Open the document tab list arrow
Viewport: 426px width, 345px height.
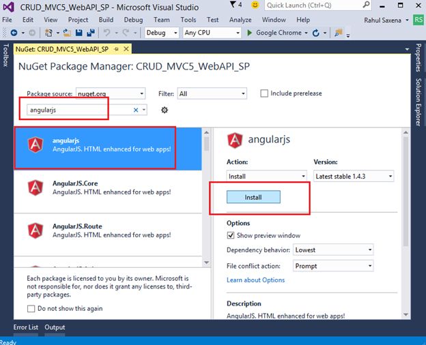pyautogui.click(x=407, y=49)
